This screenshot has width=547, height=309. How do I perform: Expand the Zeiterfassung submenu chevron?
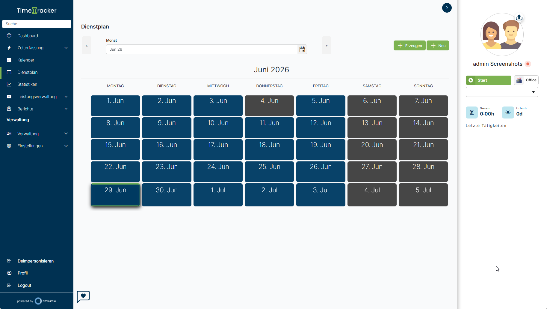[66, 48]
